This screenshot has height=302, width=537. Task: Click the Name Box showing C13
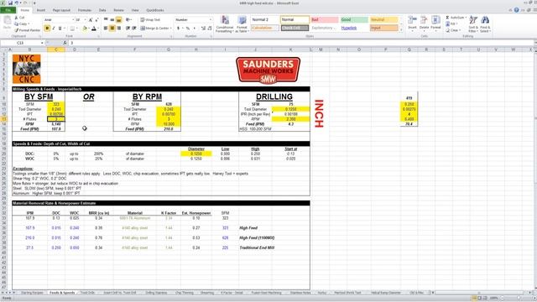(x=20, y=43)
